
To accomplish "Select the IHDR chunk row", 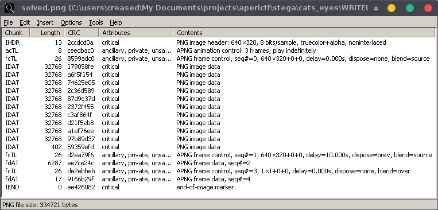I will pos(219,42).
